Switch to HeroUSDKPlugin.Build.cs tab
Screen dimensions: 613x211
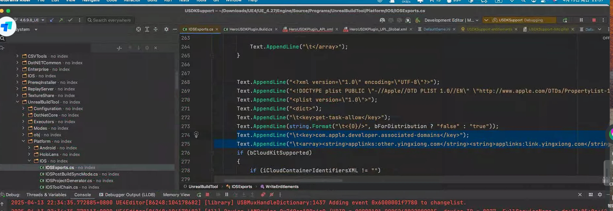click(250, 29)
